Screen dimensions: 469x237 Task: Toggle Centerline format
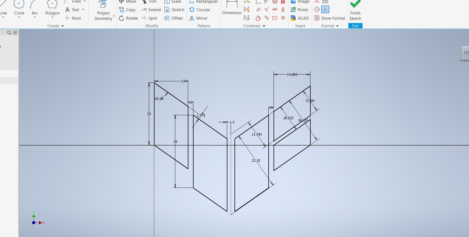pos(317,10)
